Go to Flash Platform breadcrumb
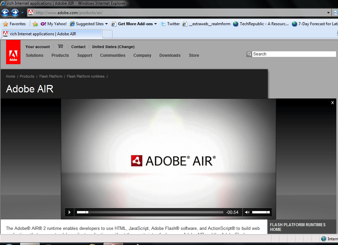The height and width of the screenshot is (245, 338). click(x=51, y=77)
